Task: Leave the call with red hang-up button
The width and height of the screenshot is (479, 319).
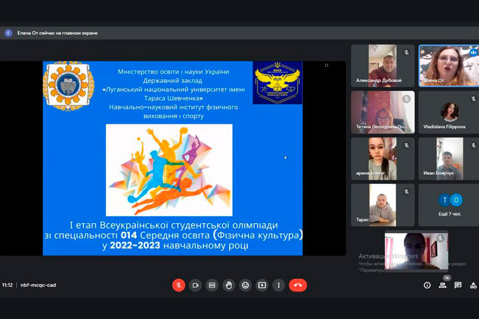Action: point(298,285)
